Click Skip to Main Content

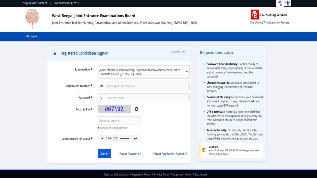(x=35, y=3)
